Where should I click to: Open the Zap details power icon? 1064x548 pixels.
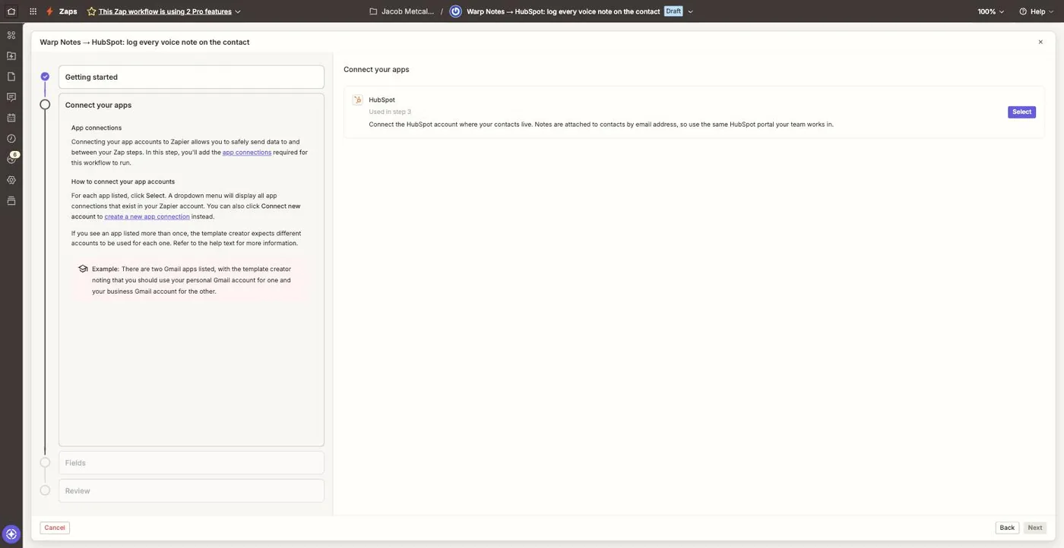[455, 11]
